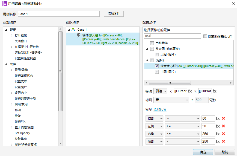Viewport: 237px width, 156px height.
Task: Select 设置尺寸 action
Action: 21,122
